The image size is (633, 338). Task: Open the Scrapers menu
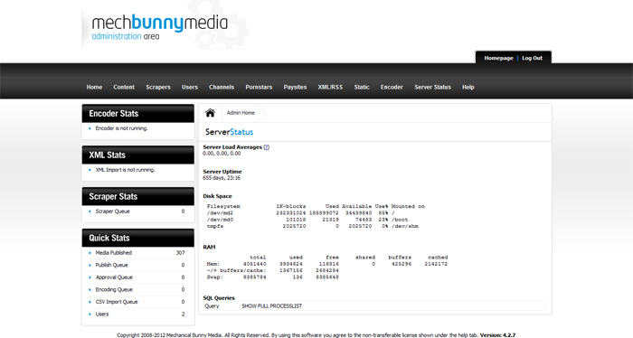point(158,87)
